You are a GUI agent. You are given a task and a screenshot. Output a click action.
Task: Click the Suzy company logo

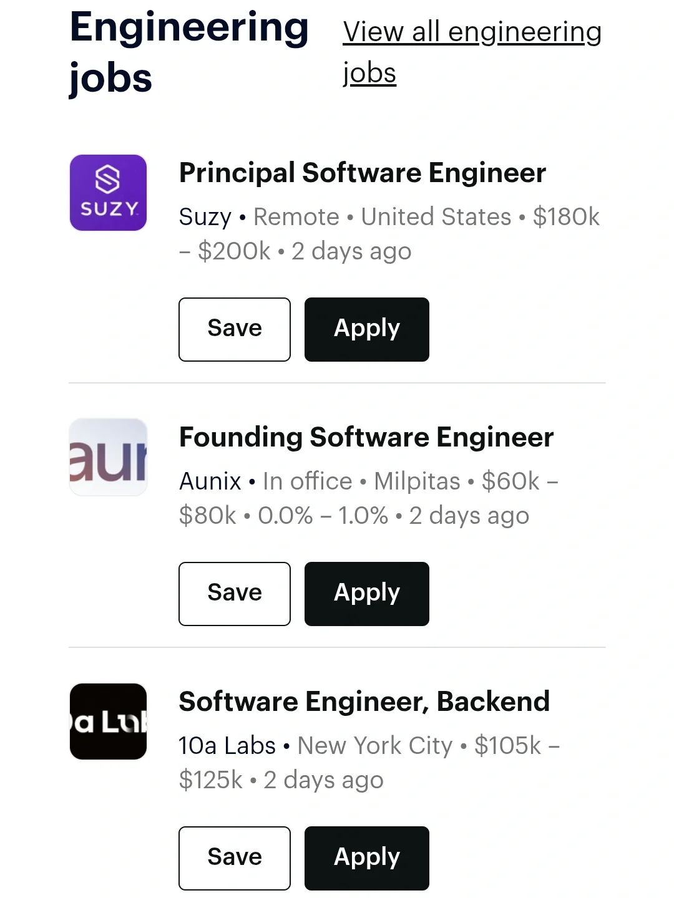coord(108,193)
